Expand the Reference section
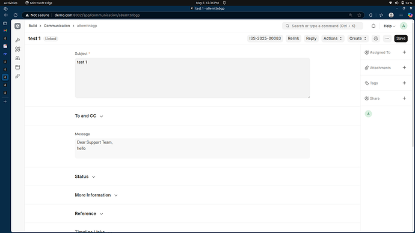Screen dimensions: 415x233 tap(89, 213)
